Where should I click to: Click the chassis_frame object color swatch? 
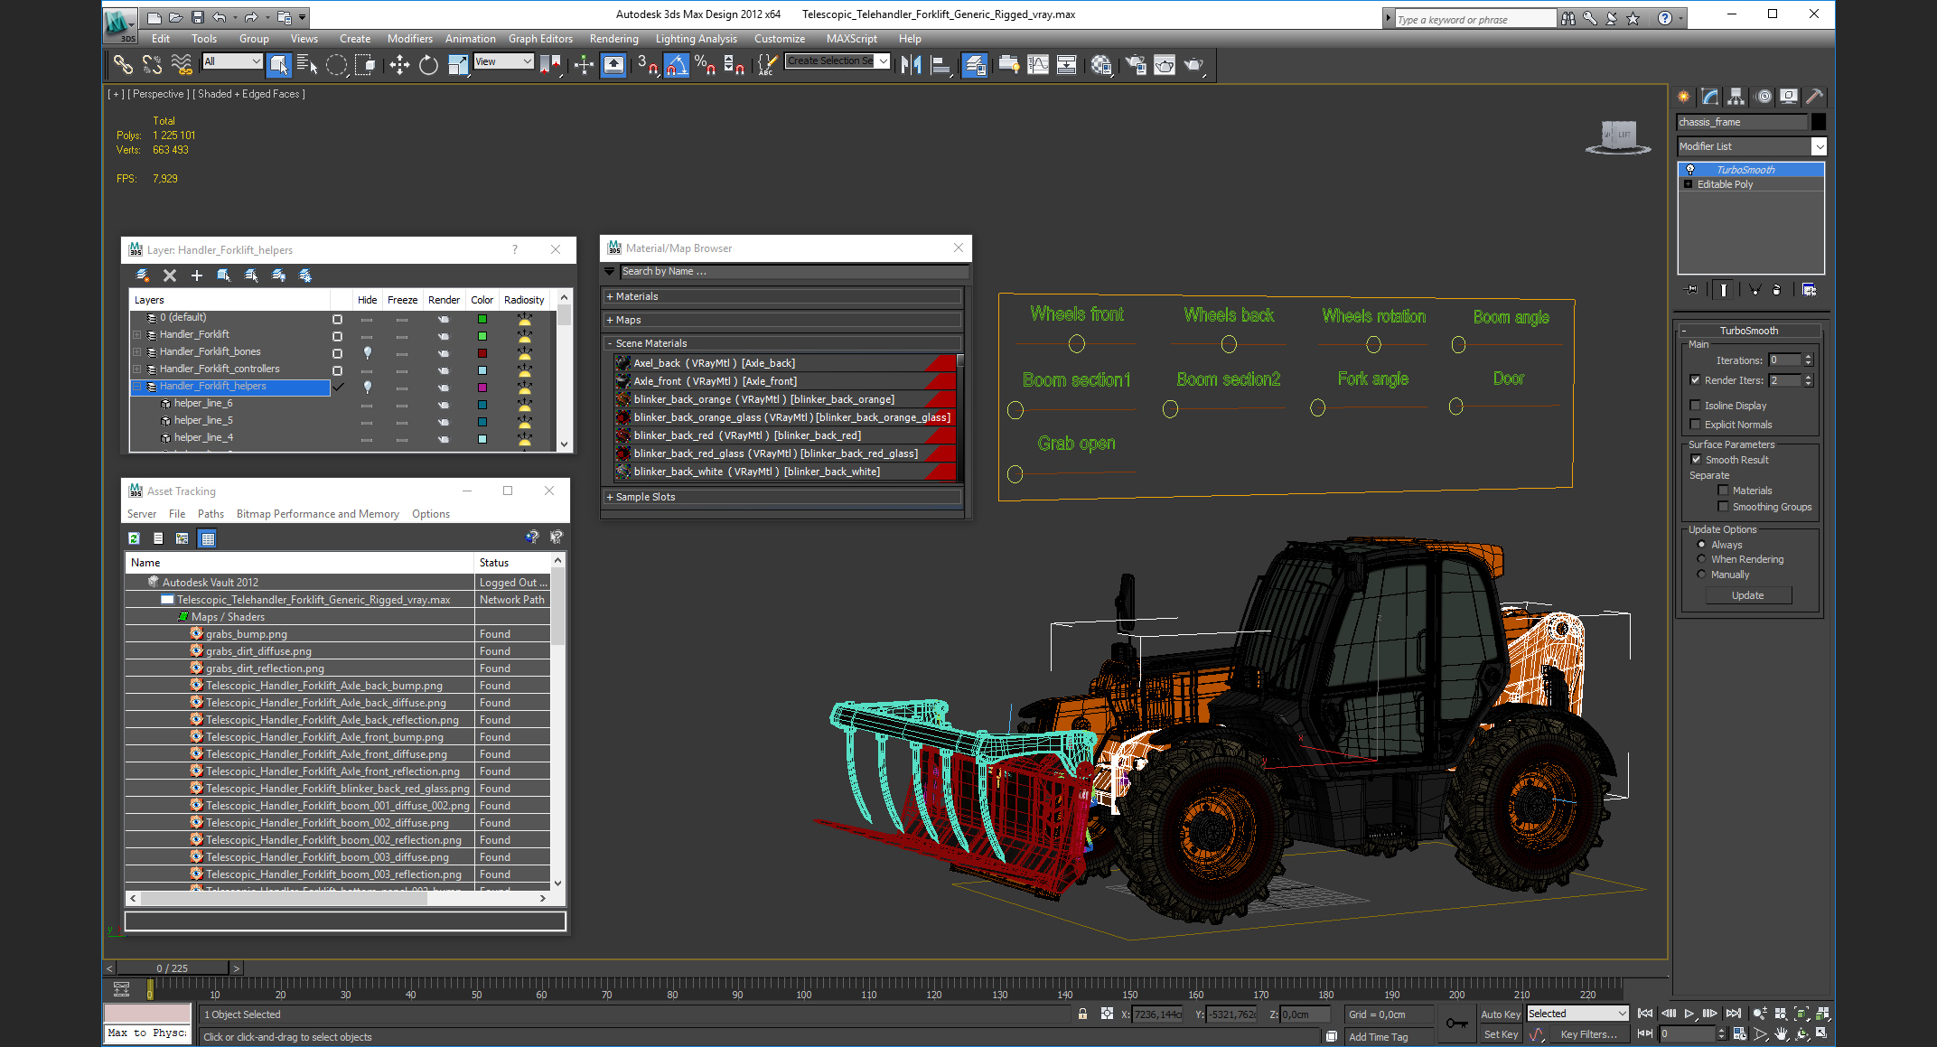[x=1819, y=122]
